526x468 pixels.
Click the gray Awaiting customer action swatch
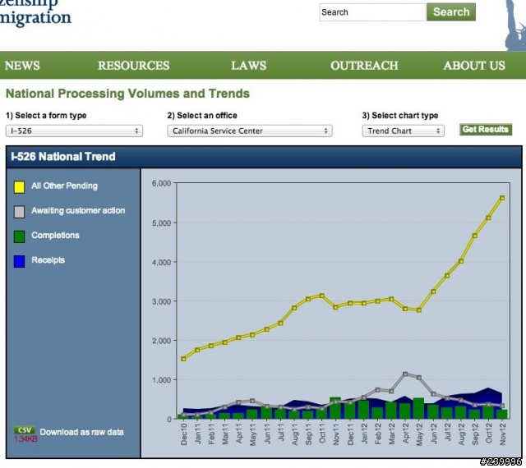19,212
